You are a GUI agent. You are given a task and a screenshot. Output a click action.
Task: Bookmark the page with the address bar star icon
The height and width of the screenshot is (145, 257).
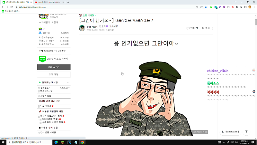tap(206, 7)
